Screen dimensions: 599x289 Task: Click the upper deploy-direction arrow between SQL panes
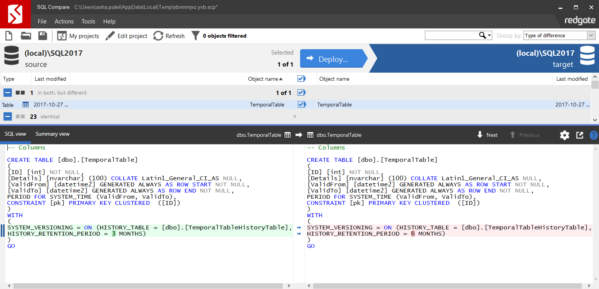(x=299, y=228)
